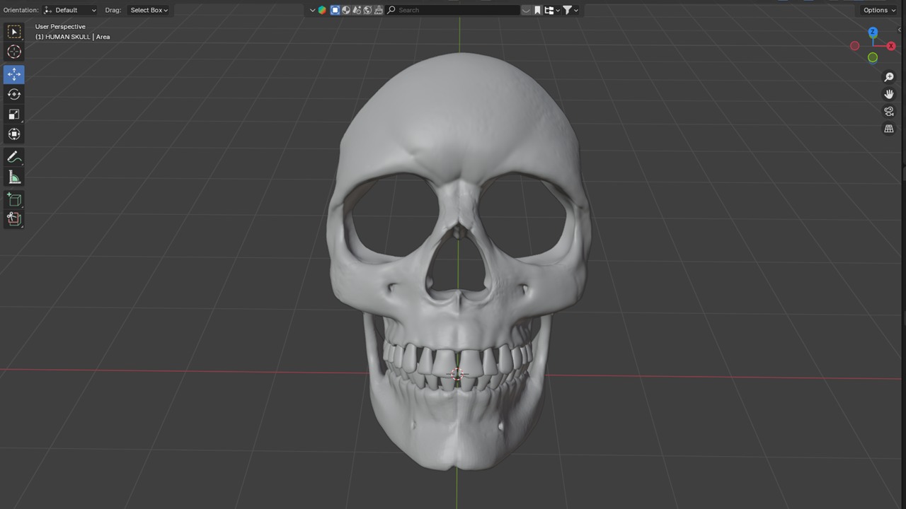Viewport: 906px width, 509px height.
Task: Select the Scale tool
Action: tap(14, 114)
